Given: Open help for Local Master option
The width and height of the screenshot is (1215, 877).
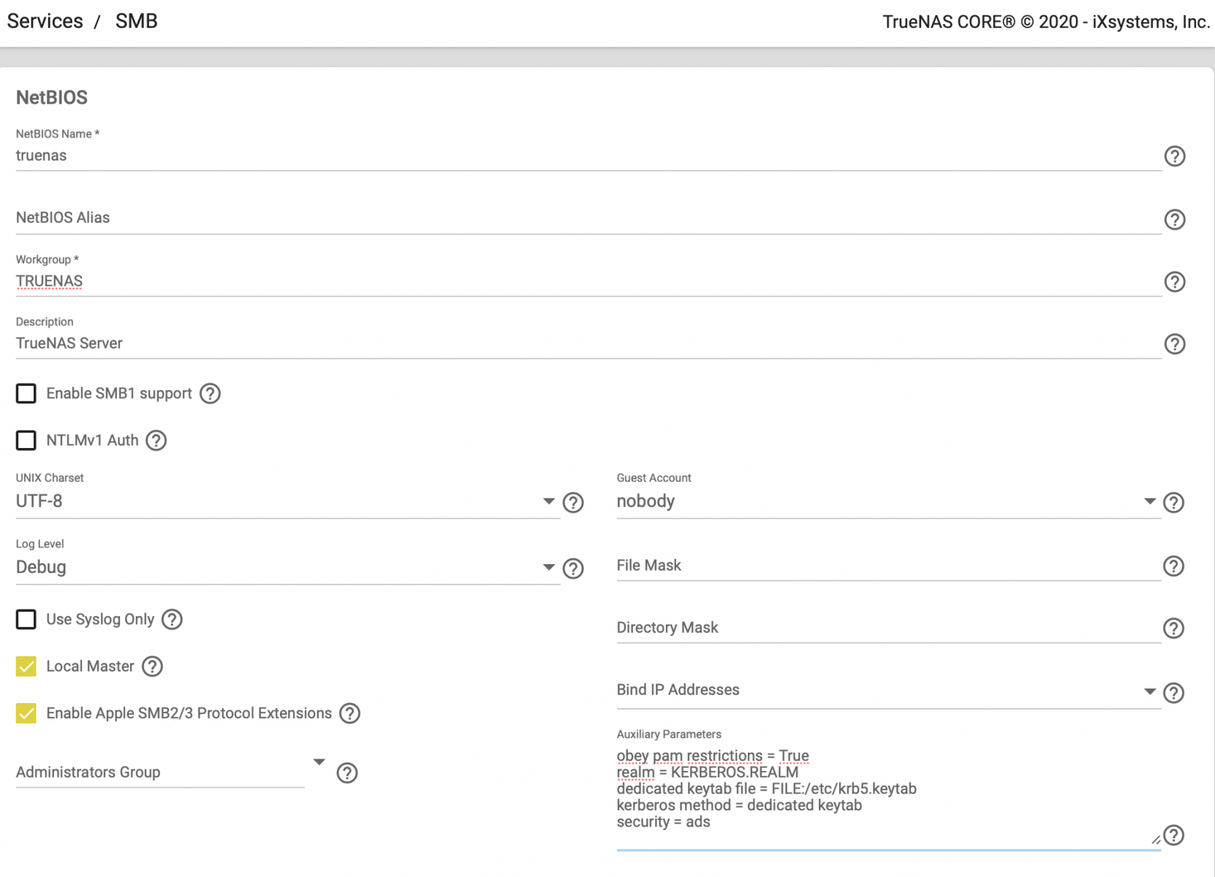Looking at the screenshot, I should point(152,666).
